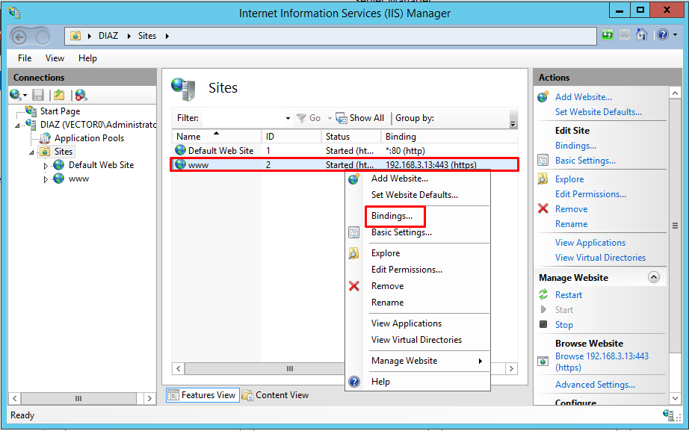Click the Add Website globe icon in Actions
This screenshot has width=689, height=431.
[543, 96]
